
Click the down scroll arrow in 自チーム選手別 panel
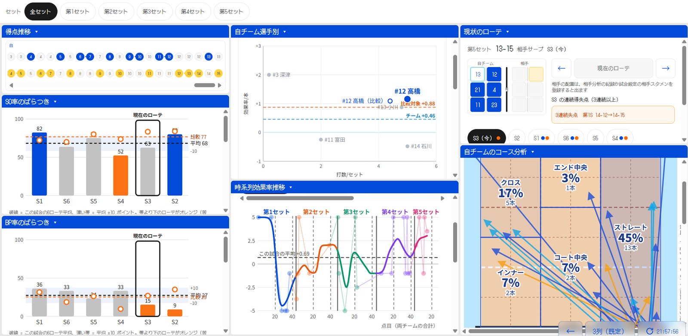pos(455,175)
